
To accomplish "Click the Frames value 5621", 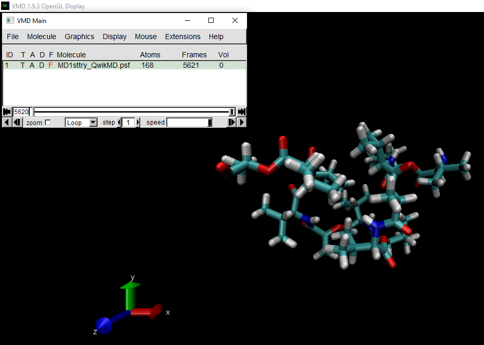I will pos(191,65).
